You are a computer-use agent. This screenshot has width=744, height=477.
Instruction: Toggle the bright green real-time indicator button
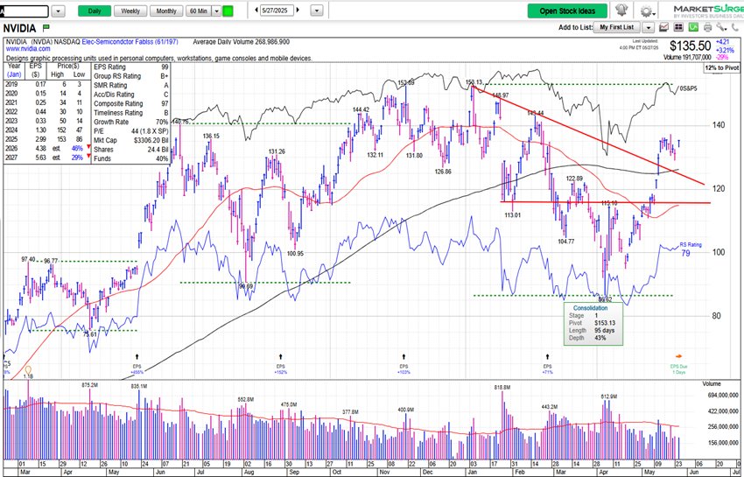228,11
